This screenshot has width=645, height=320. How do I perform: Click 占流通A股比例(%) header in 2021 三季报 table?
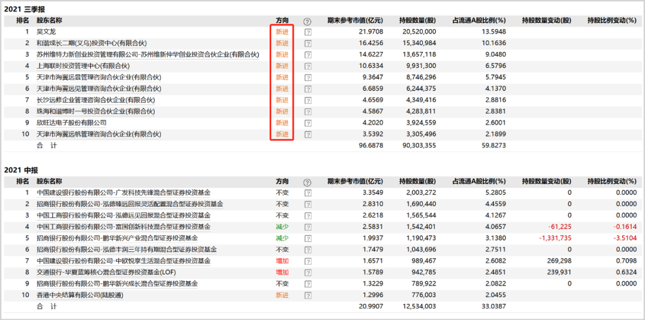pyautogui.click(x=479, y=20)
